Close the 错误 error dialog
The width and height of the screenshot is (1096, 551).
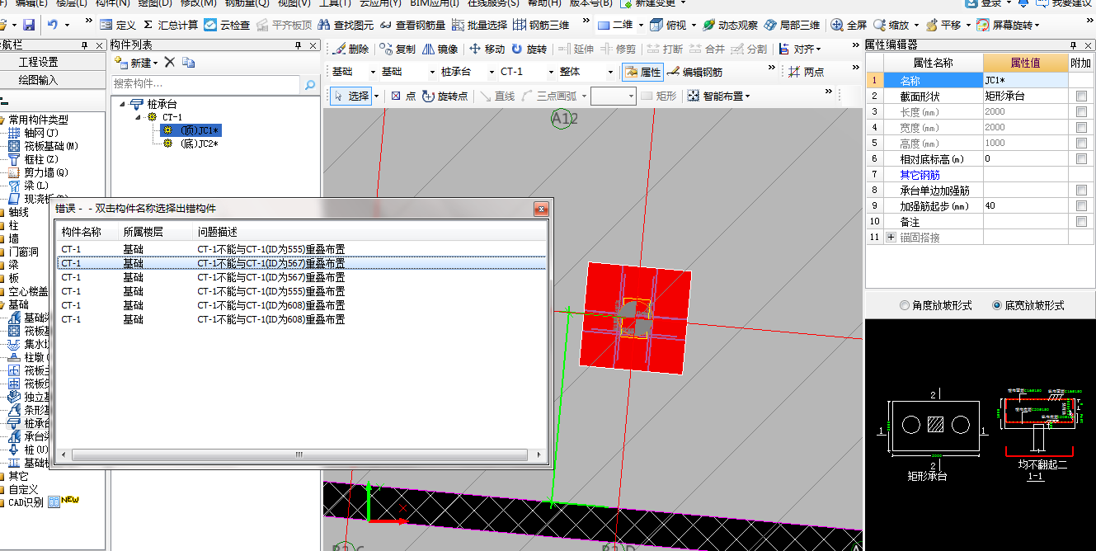click(541, 209)
